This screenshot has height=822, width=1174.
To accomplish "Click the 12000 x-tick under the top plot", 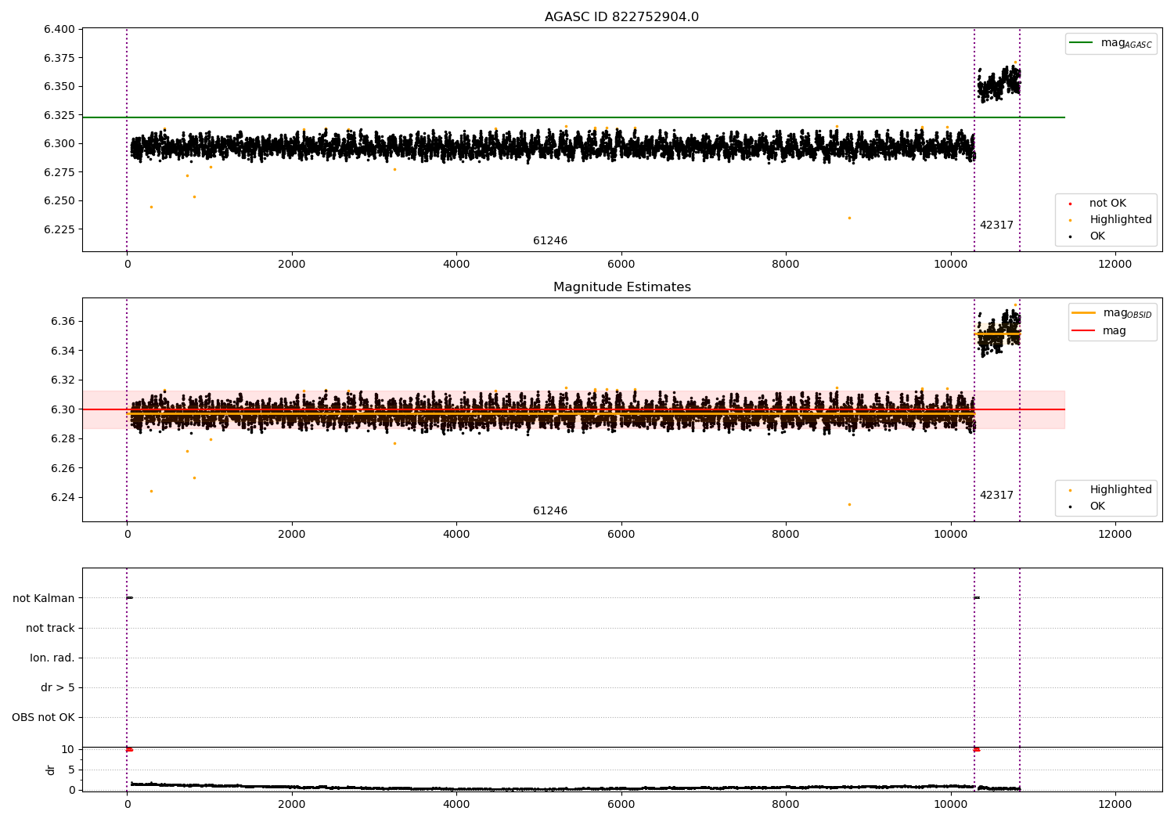I will (1115, 265).
